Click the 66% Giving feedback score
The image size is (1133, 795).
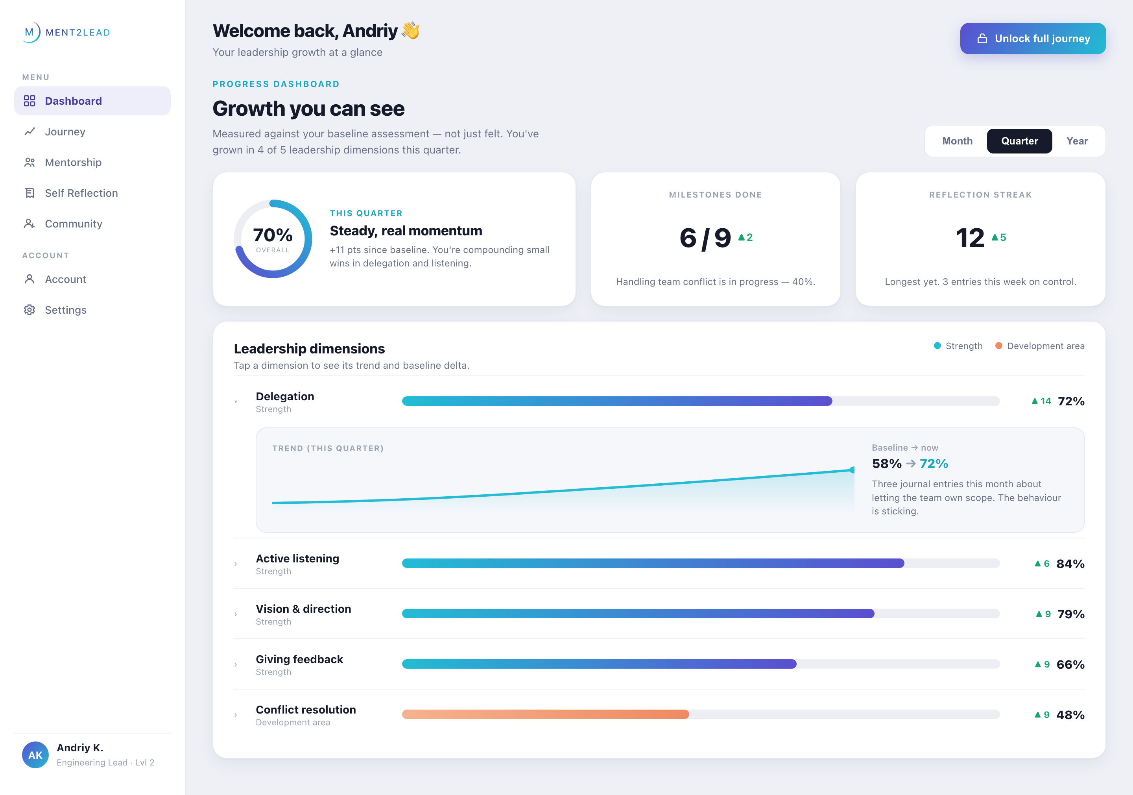1070,664
